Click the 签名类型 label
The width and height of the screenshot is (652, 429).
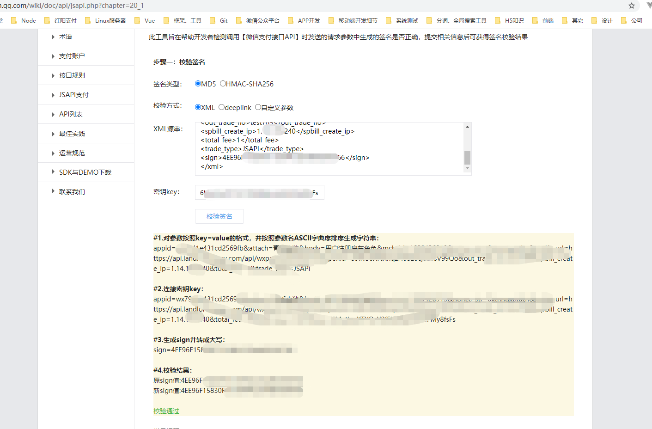point(168,84)
